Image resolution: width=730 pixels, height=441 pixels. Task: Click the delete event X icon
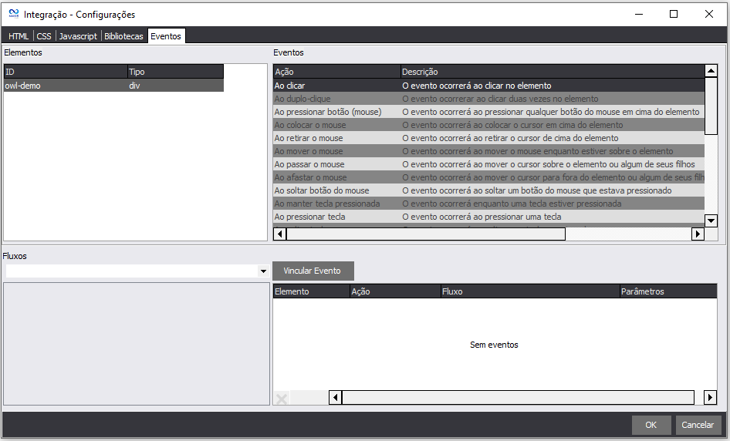point(282,398)
